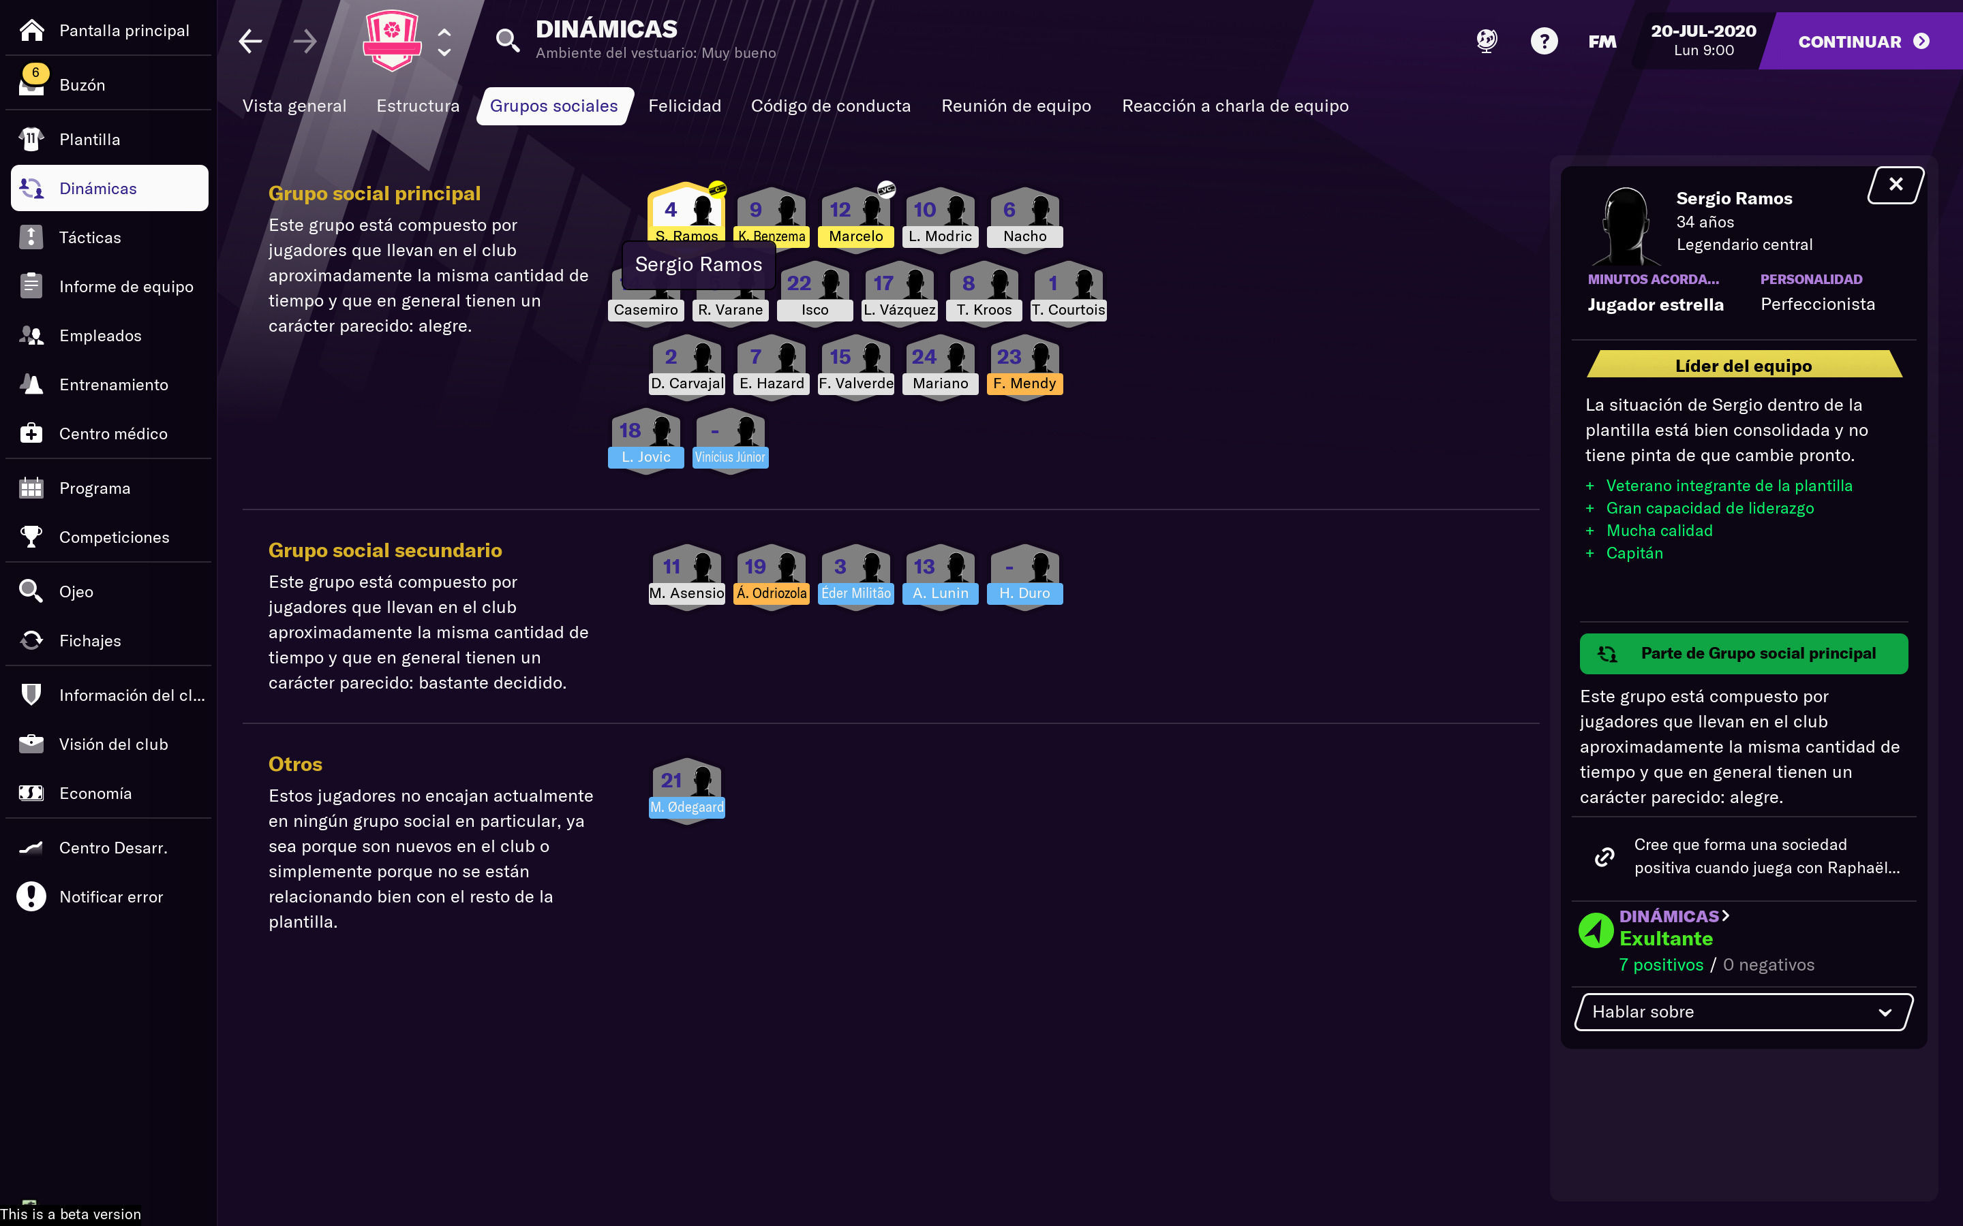Open the Código de conducta tab
This screenshot has height=1226, width=1963.
(x=830, y=106)
